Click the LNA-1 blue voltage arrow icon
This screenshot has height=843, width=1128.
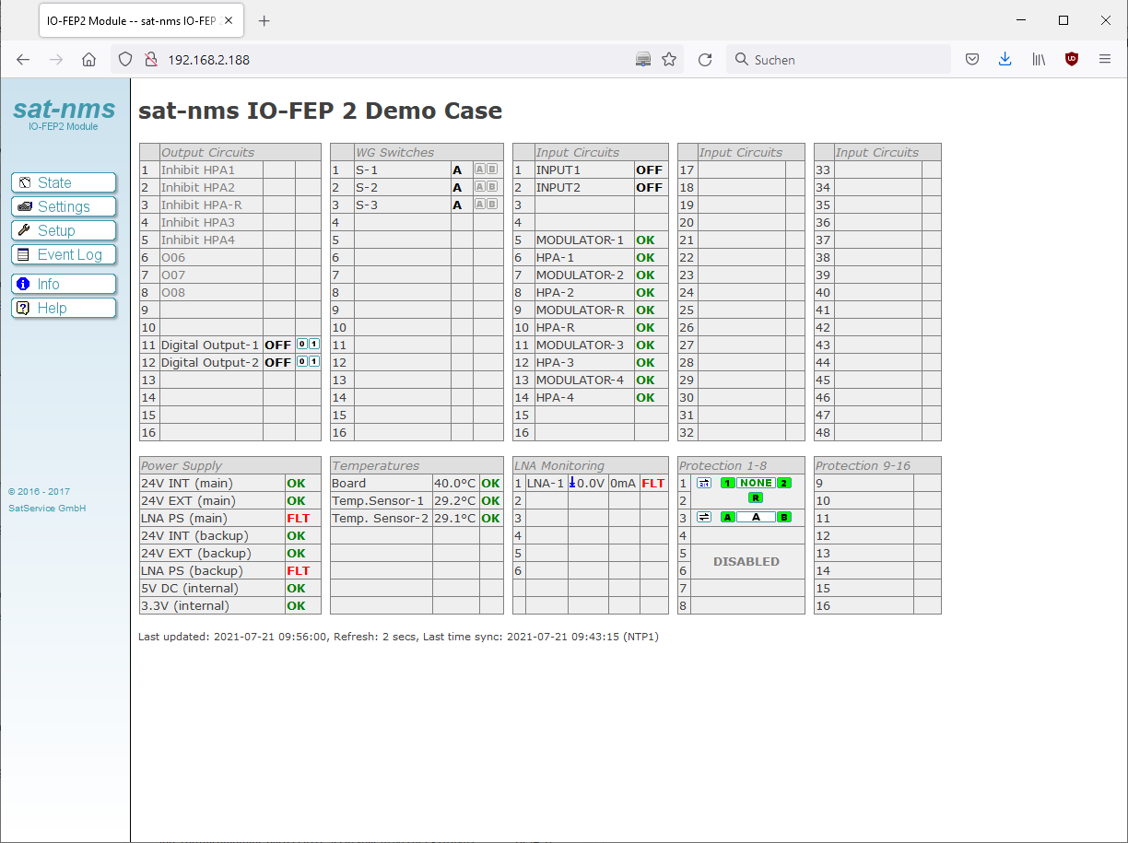point(571,483)
